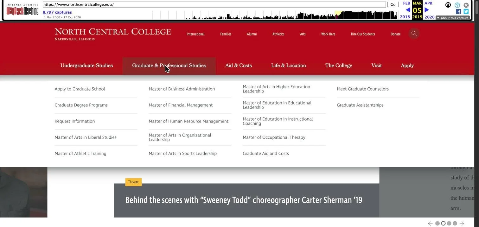Open the Apply menu
The height and width of the screenshot is (227, 479).
[x=407, y=66]
